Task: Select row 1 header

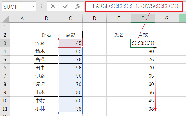Action: coord(5,27)
